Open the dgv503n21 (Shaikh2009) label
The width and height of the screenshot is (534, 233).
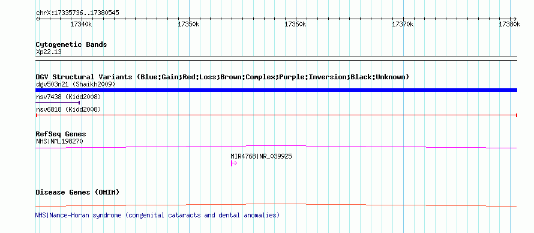(76, 84)
